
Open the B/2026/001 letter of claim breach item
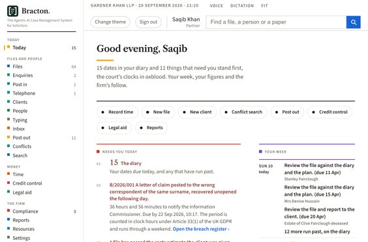[173, 192]
